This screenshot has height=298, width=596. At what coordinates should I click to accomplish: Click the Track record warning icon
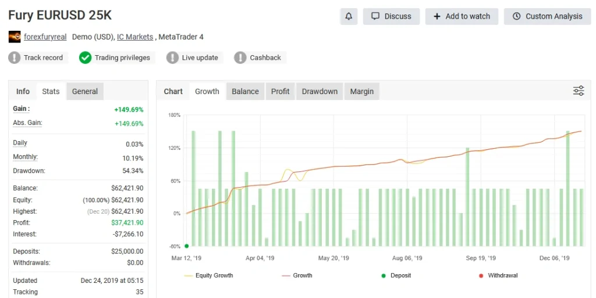point(15,58)
